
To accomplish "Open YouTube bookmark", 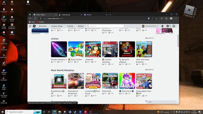I will [x=40, y=22].
